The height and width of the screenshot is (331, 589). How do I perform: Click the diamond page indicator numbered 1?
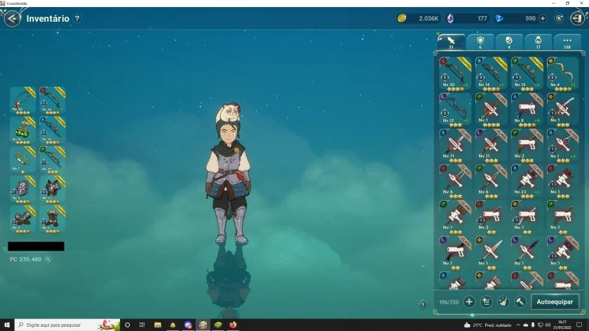click(423, 304)
